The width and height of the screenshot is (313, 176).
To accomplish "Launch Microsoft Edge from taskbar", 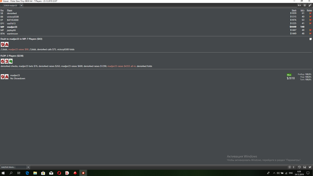I will pyautogui.click(x=27, y=173).
